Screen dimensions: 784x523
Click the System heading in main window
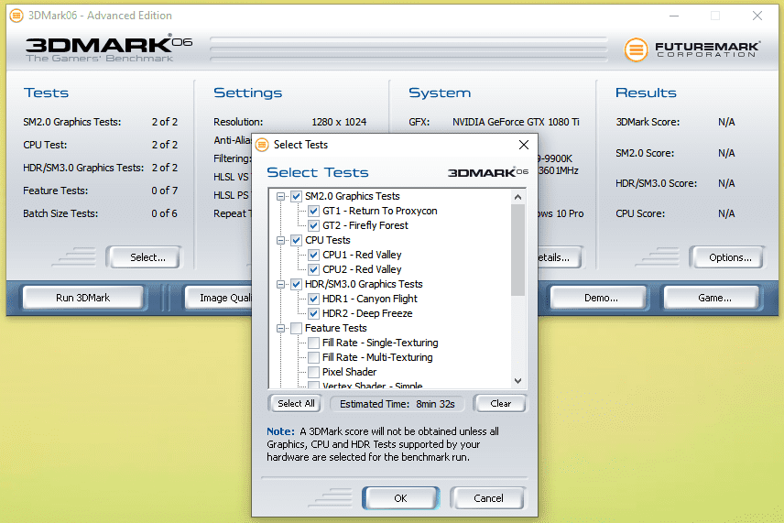[440, 93]
